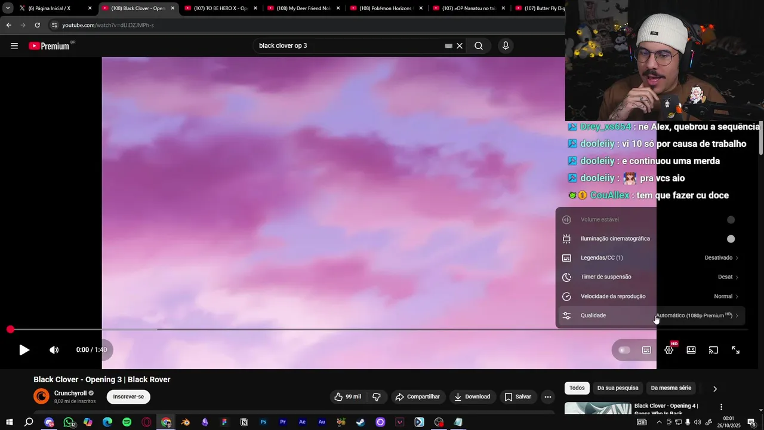
Task: Enter fullscreen mode
Action: point(736,350)
